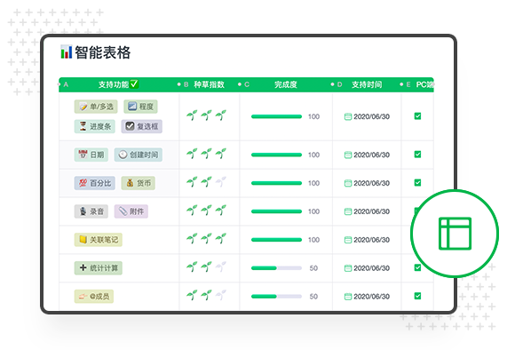The height and width of the screenshot is (350, 515).
Task: Click the calendar icon in first row date
Action: click(348, 116)
